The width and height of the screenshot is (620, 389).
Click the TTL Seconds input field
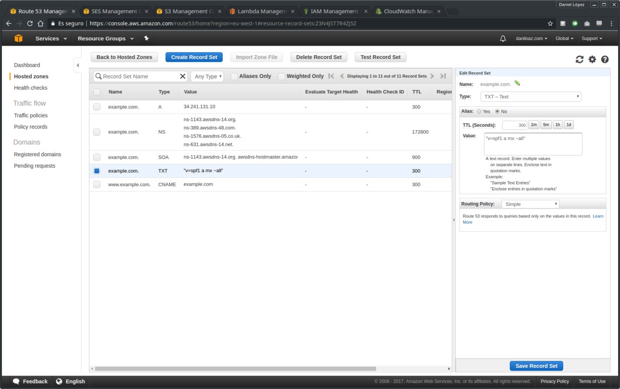515,124
